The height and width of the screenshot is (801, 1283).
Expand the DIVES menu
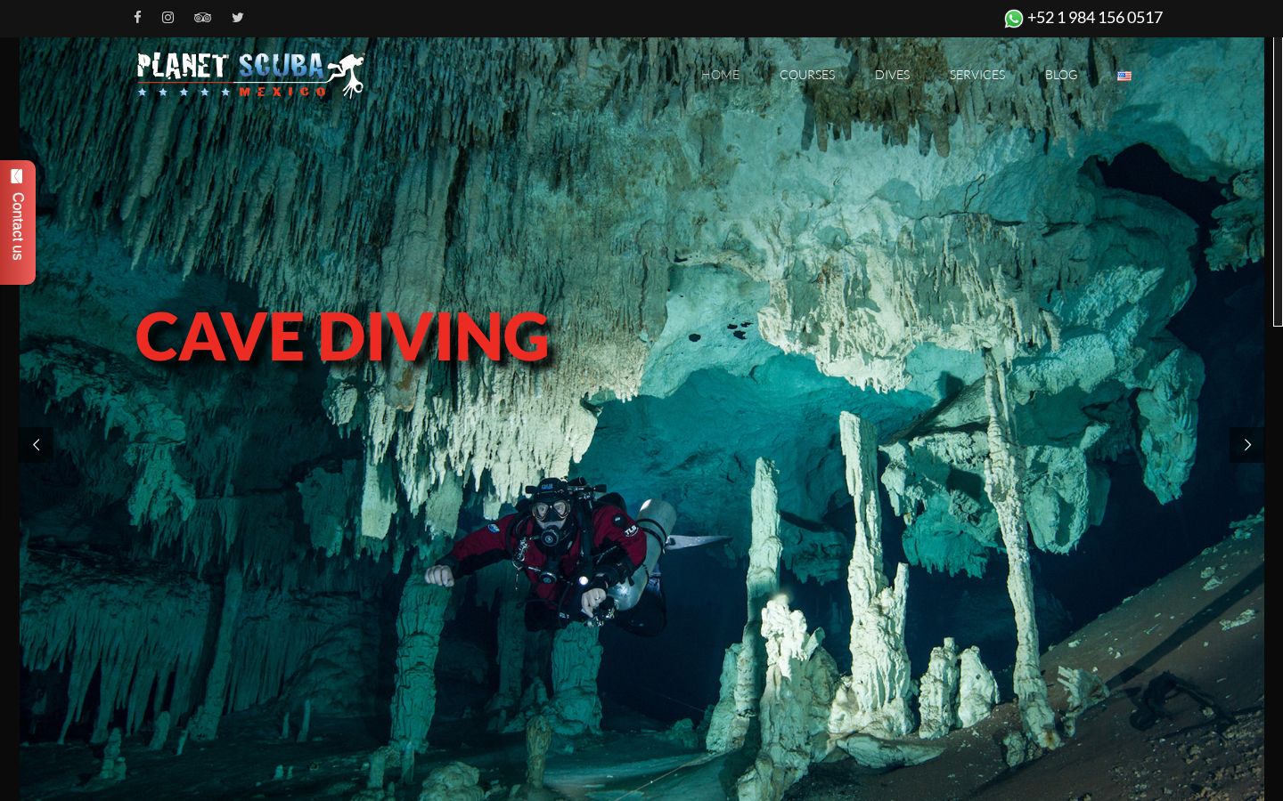coord(892,75)
